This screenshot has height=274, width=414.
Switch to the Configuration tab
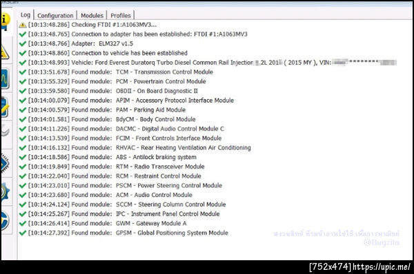tap(55, 16)
